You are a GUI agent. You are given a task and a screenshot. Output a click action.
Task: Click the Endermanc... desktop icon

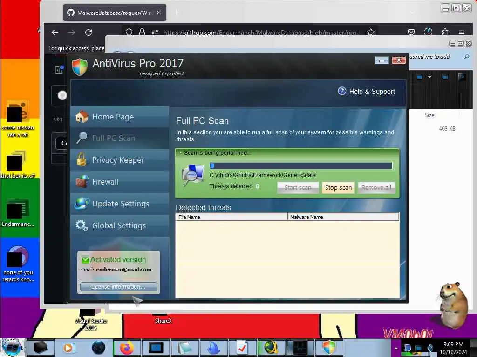point(18,213)
